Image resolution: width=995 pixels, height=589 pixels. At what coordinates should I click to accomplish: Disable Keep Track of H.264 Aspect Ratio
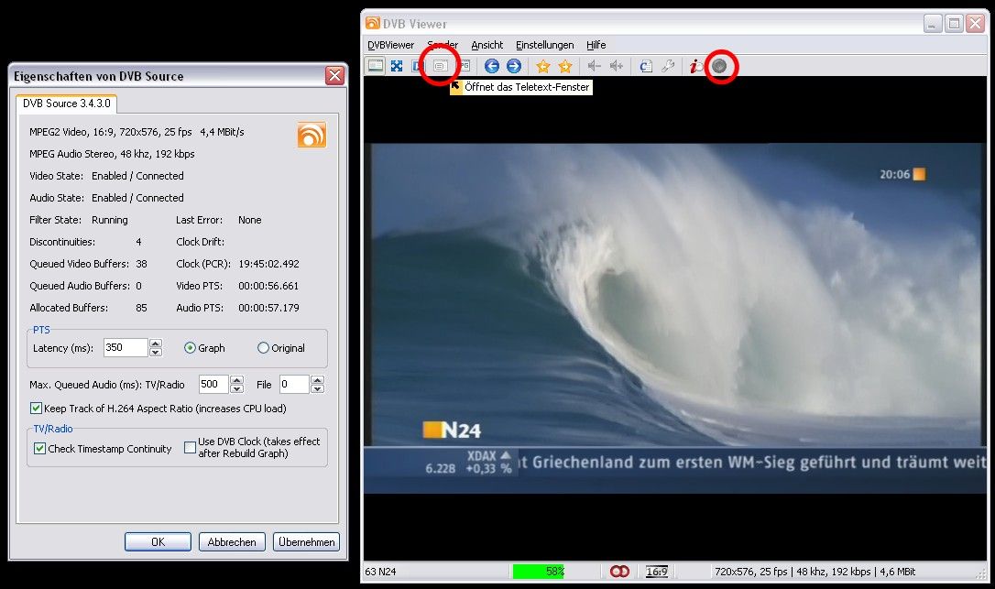point(37,409)
